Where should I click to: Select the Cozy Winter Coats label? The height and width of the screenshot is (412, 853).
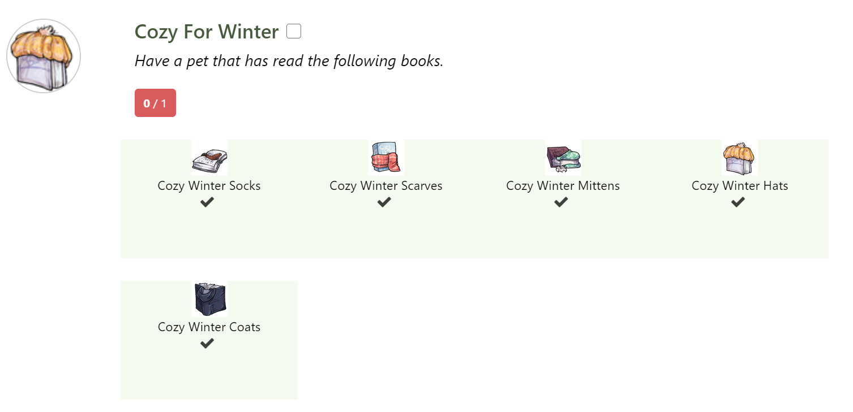click(x=209, y=327)
